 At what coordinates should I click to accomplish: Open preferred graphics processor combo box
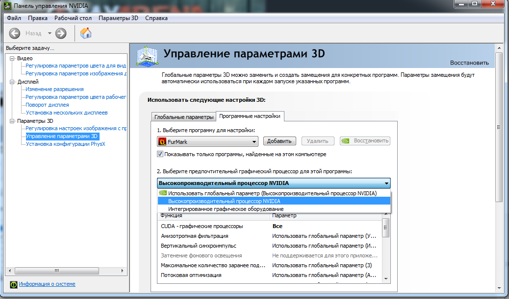click(x=274, y=183)
